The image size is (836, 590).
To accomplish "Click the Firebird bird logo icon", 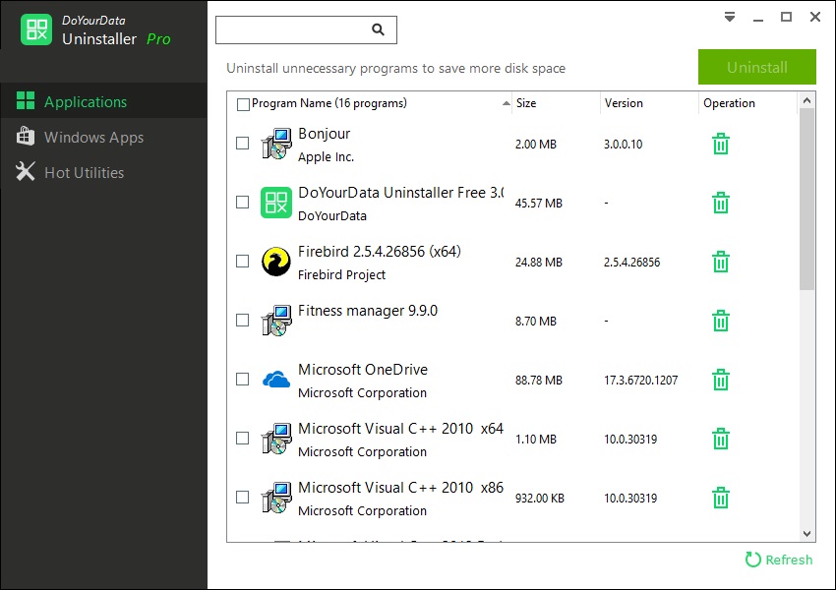I will (x=276, y=262).
